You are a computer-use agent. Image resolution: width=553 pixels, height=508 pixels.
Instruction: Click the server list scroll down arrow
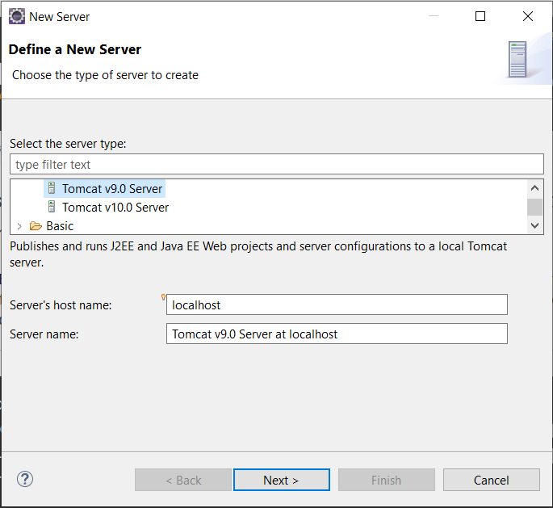tap(534, 225)
